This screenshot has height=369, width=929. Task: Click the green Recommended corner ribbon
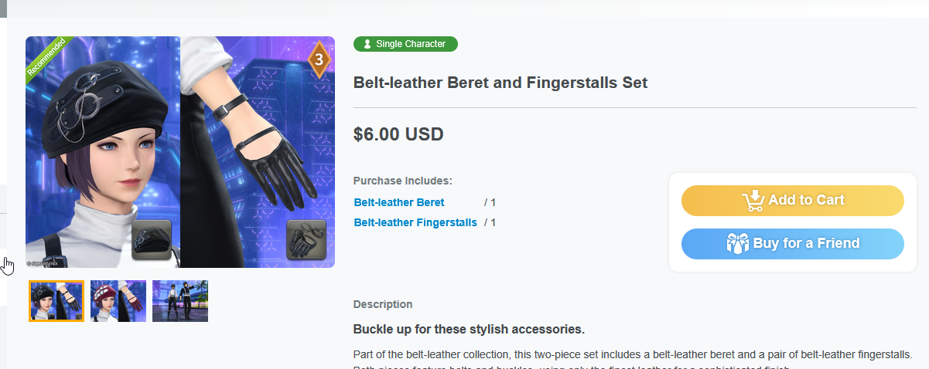46,56
